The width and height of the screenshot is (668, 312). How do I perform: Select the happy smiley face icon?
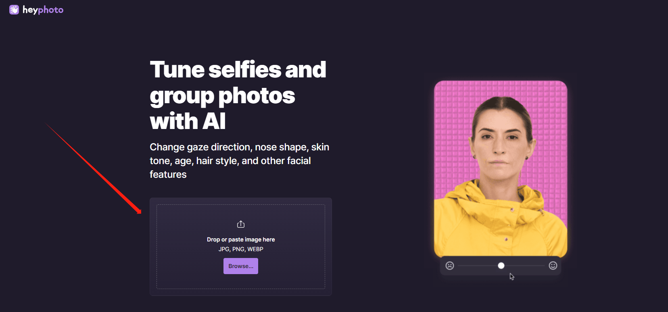click(x=553, y=266)
